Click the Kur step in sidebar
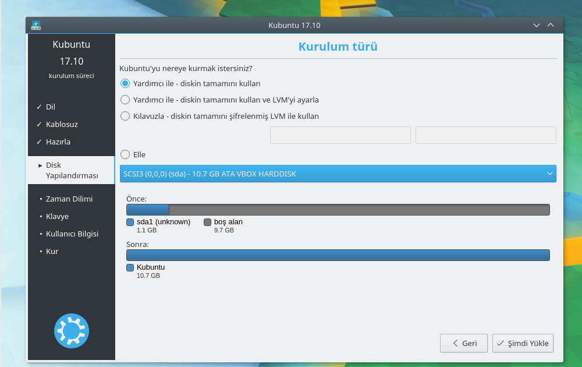Image resolution: width=582 pixels, height=367 pixels. tap(52, 252)
